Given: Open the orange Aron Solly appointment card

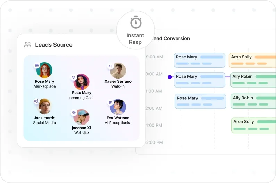Looking at the screenshot, I should click(x=252, y=60).
